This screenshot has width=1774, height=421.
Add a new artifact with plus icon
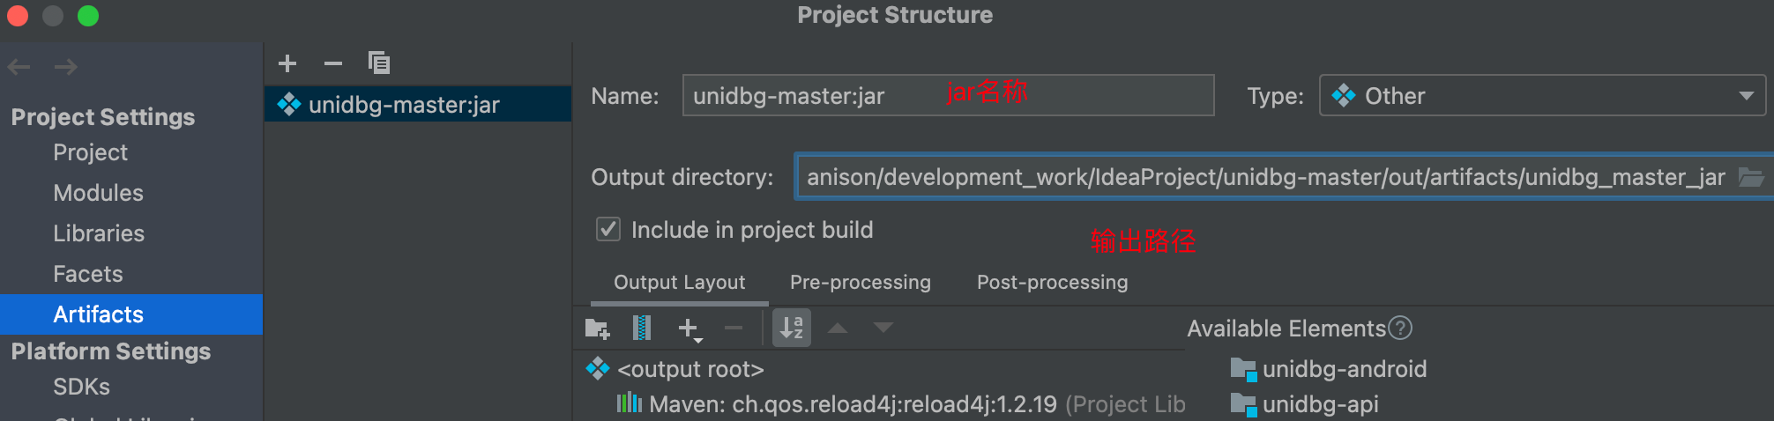287,63
